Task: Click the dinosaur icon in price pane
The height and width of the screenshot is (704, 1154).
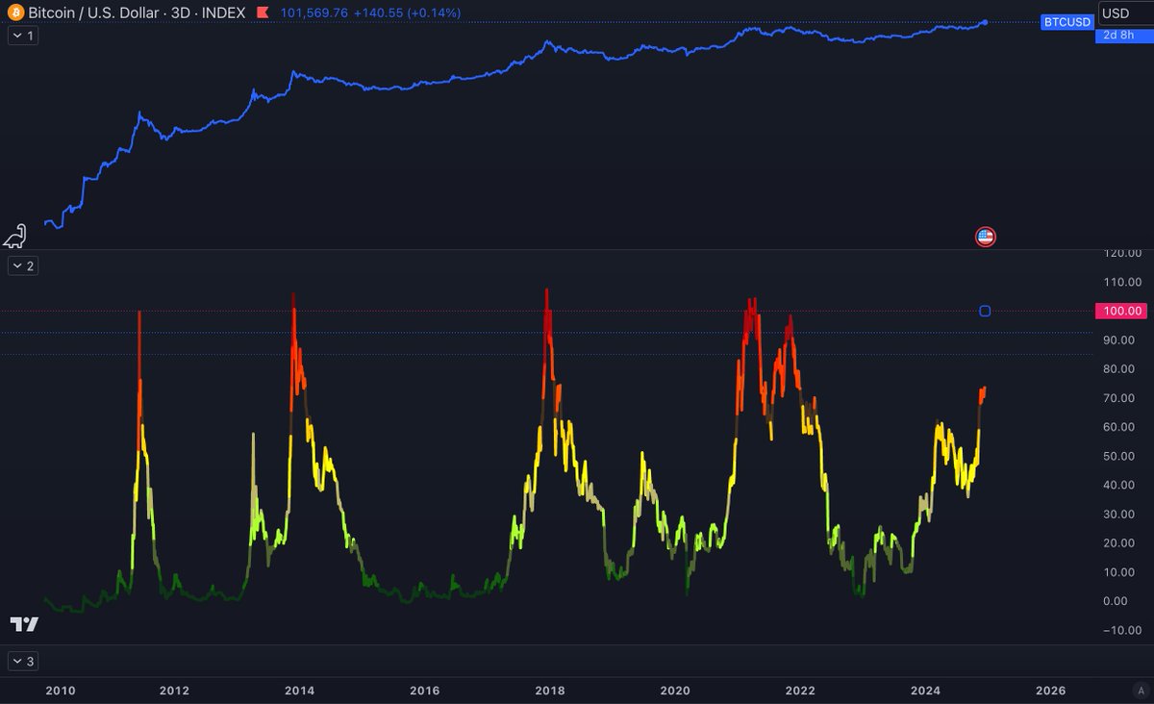Action: click(x=16, y=236)
